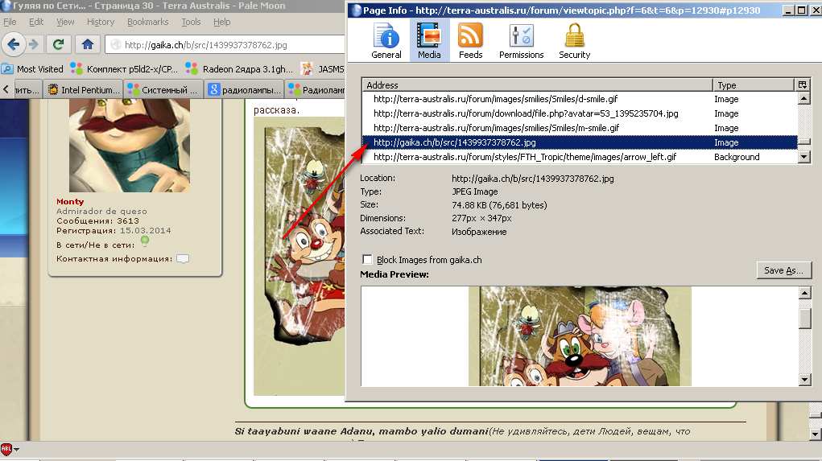Sort media list by Address column
The height and width of the screenshot is (461, 822).
pos(537,84)
